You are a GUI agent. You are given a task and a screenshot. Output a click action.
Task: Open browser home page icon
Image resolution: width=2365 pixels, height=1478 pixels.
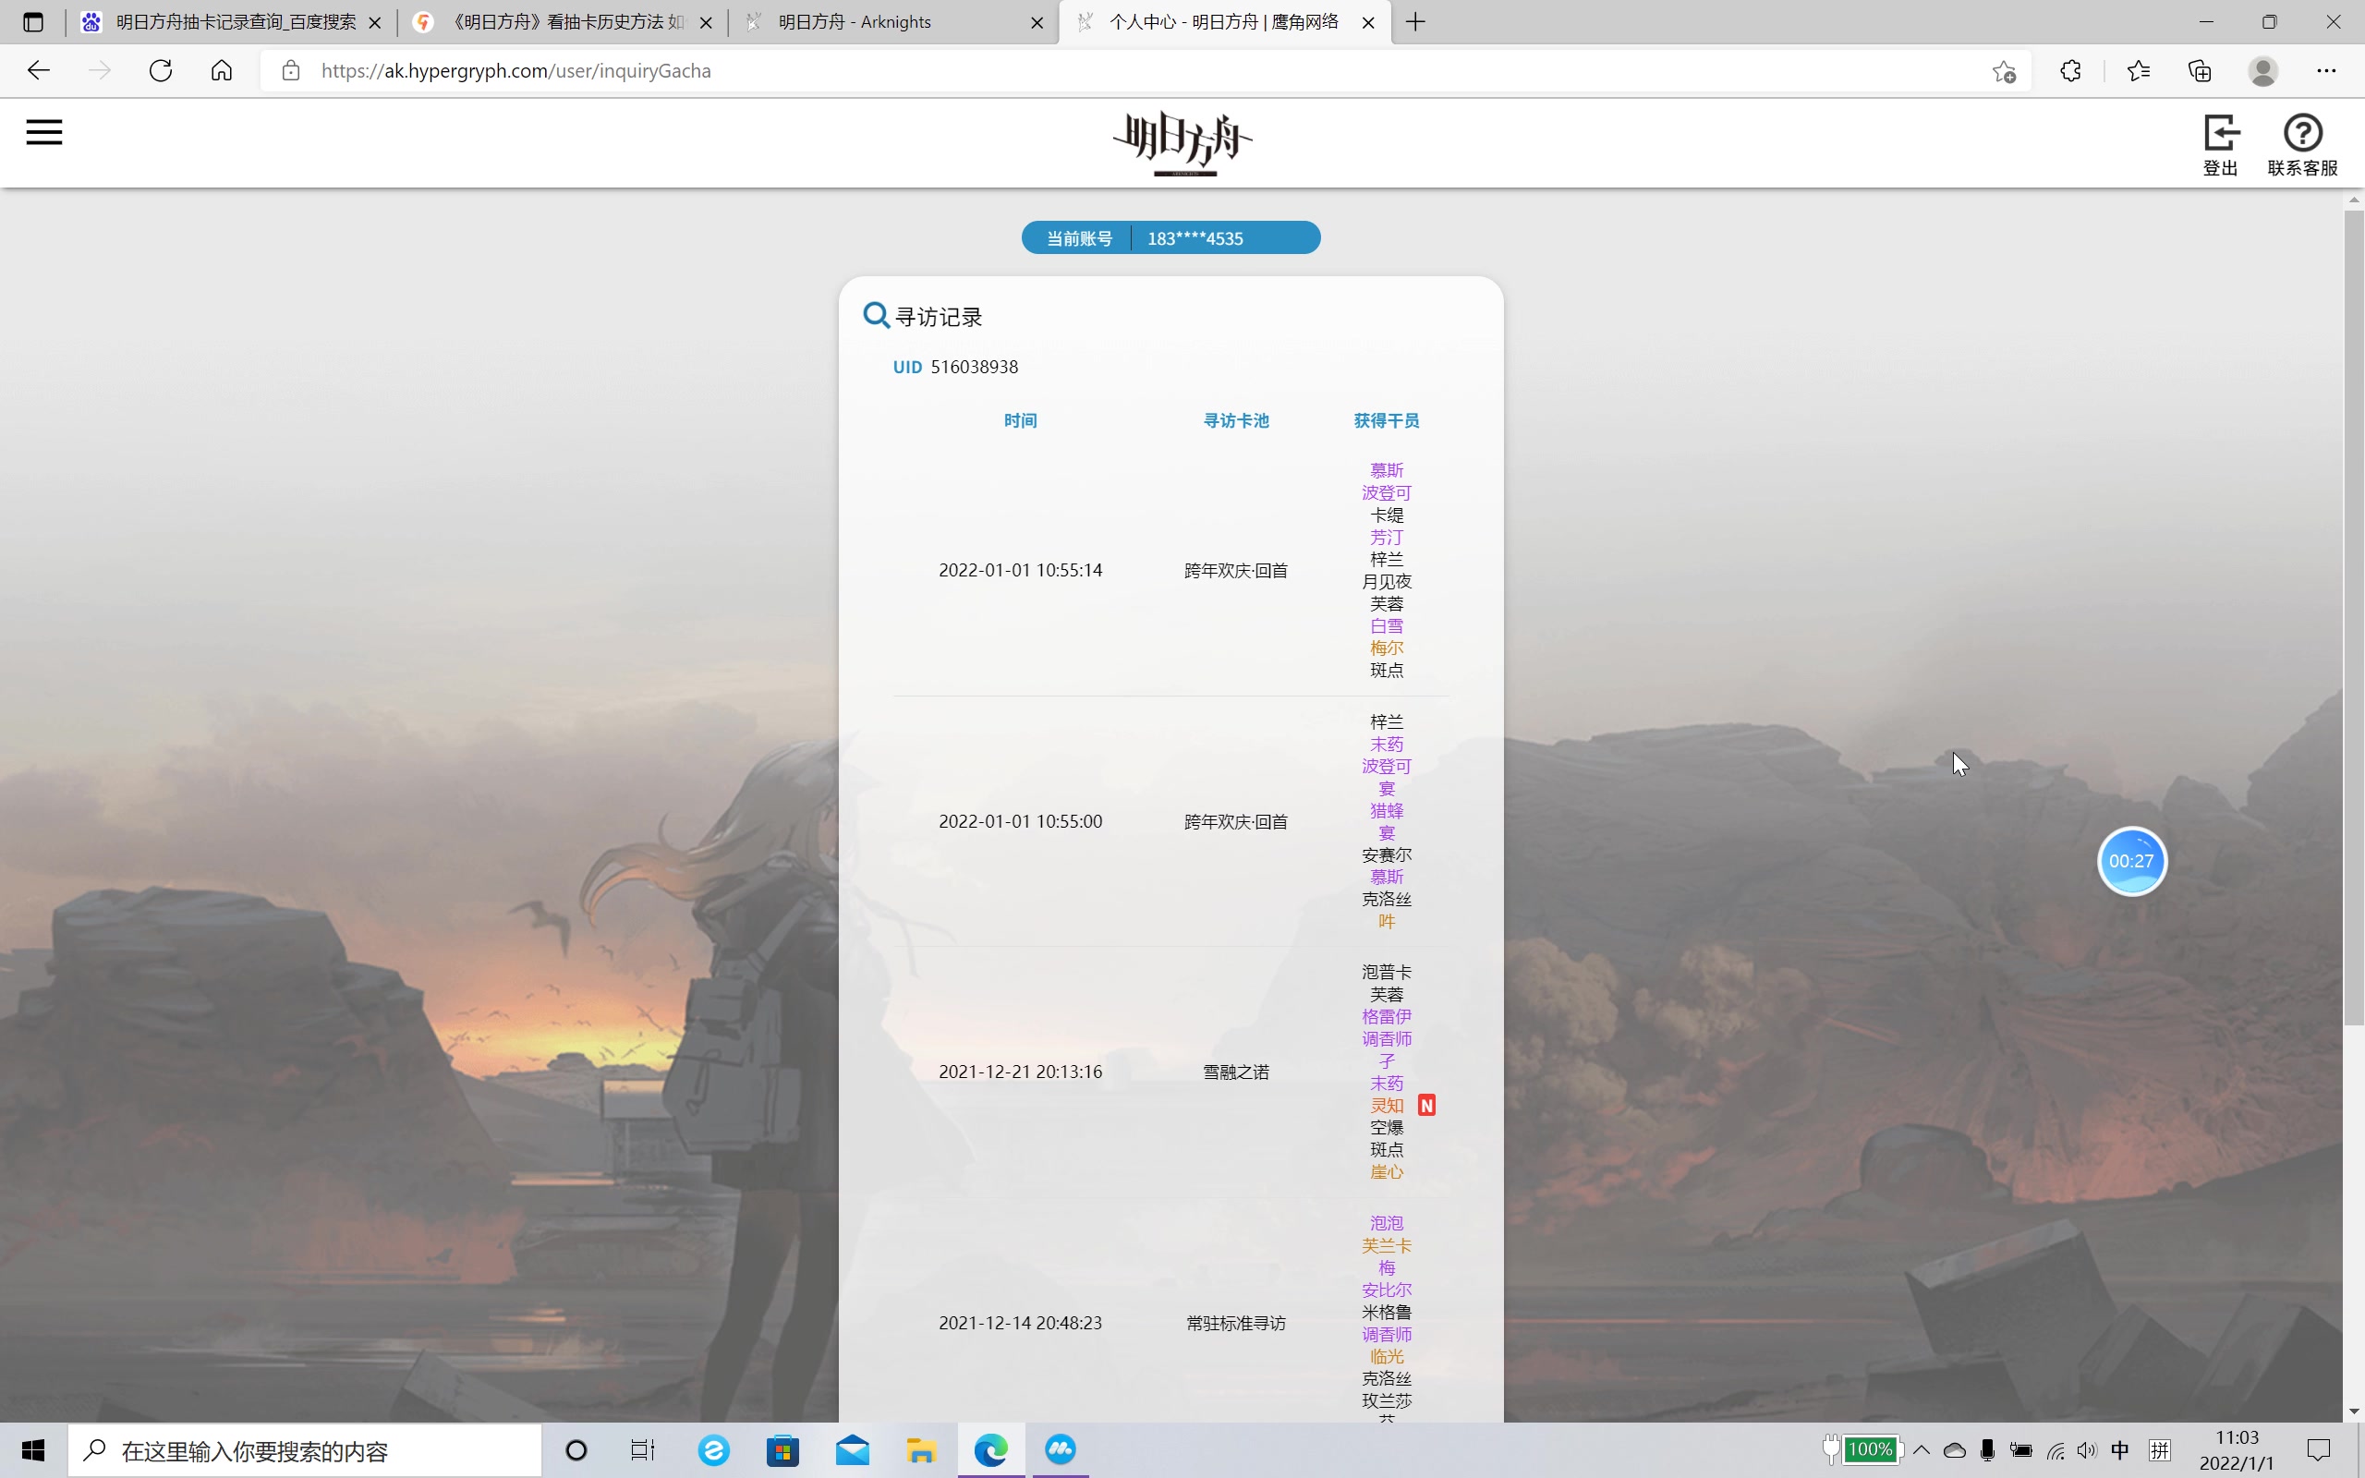coord(222,70)
